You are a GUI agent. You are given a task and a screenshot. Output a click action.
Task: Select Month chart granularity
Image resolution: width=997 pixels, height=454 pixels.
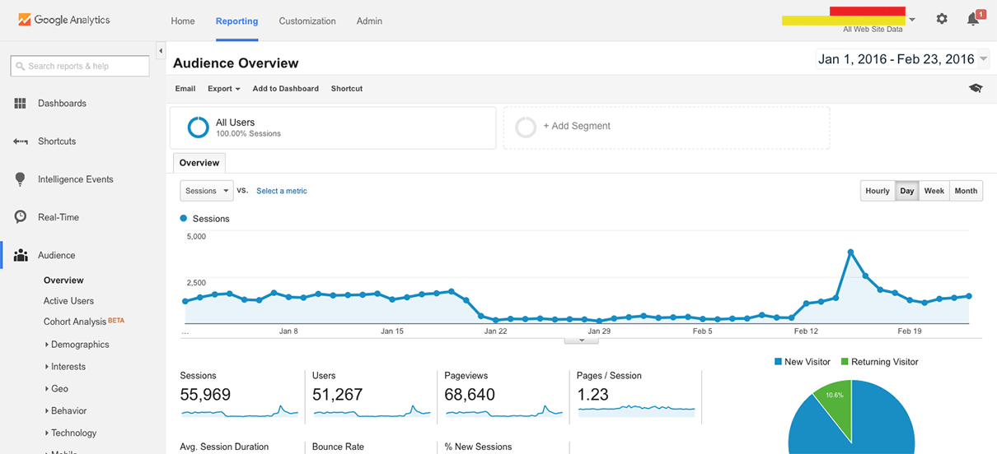point(966,191)
